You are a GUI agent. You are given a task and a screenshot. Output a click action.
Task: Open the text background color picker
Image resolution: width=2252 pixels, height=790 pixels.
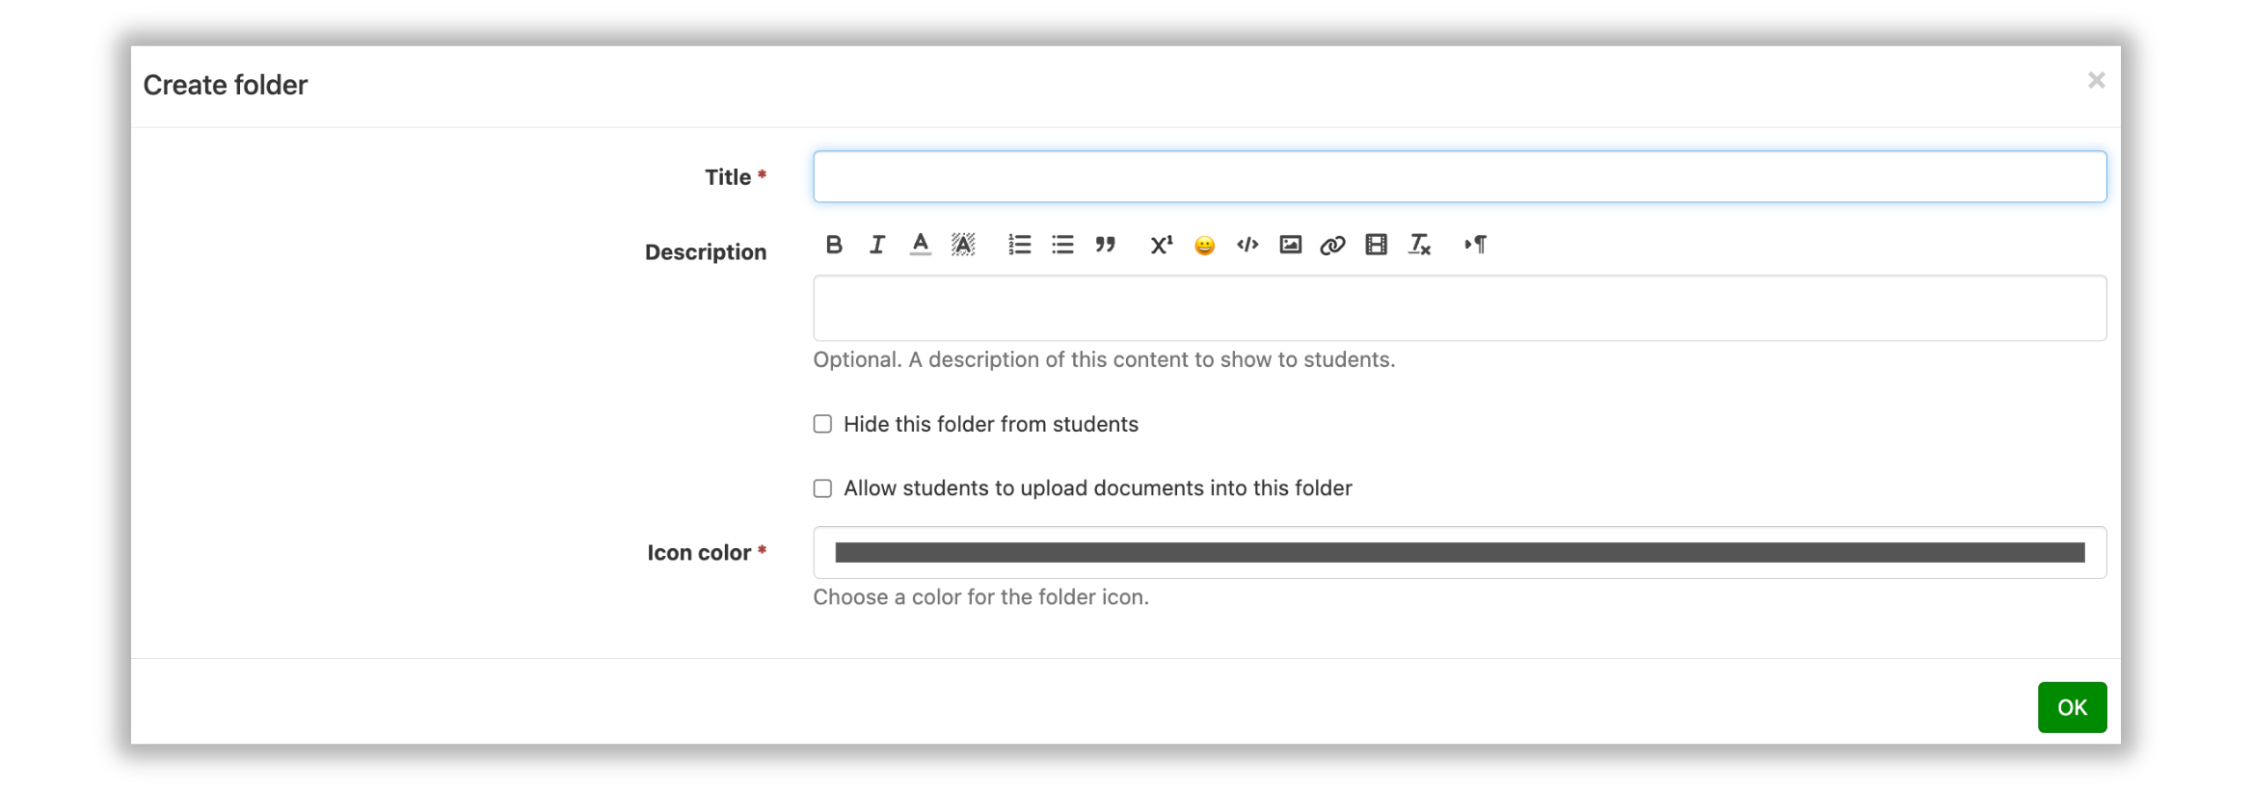pyautogui.click(x=962, y=245)
